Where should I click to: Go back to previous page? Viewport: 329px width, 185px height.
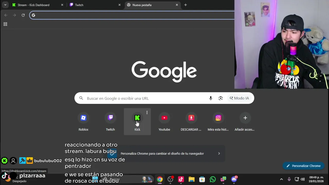tap(6, 15)
